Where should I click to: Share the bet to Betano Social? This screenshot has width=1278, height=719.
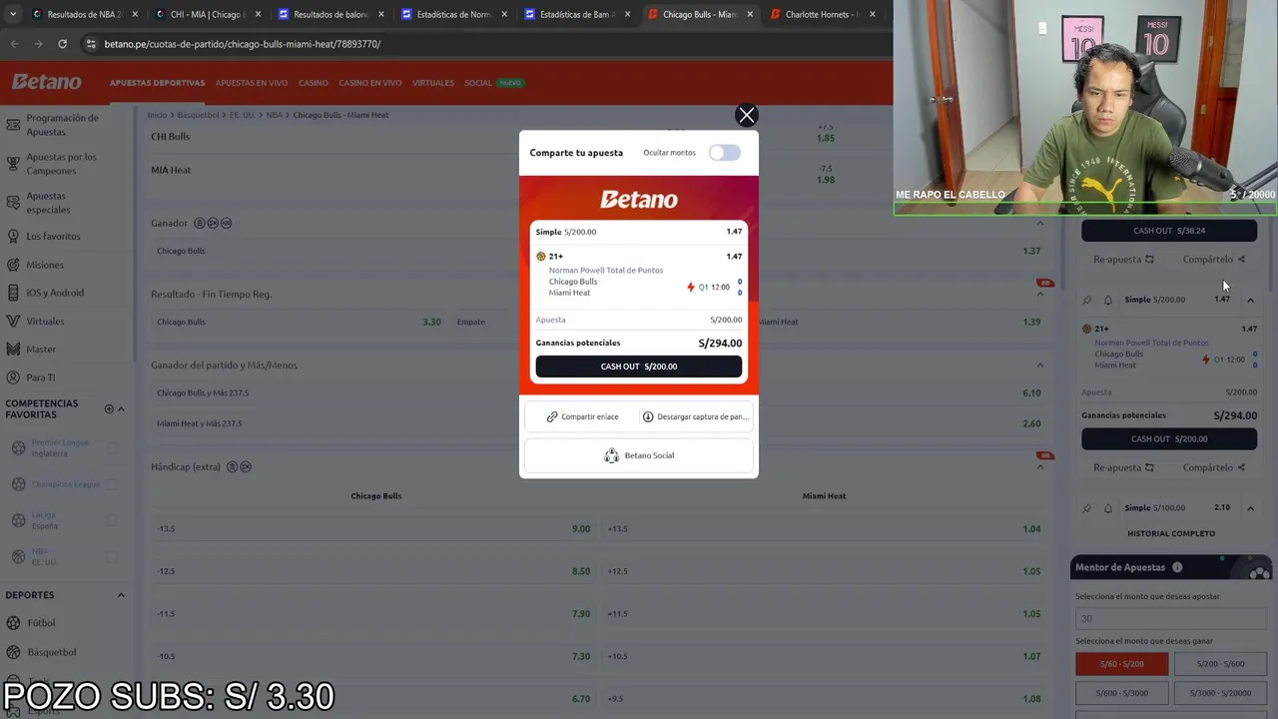639,455
